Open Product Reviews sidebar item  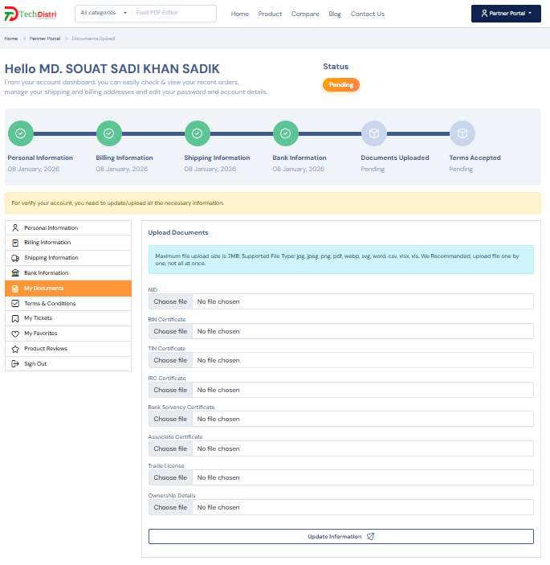point(68,349)
